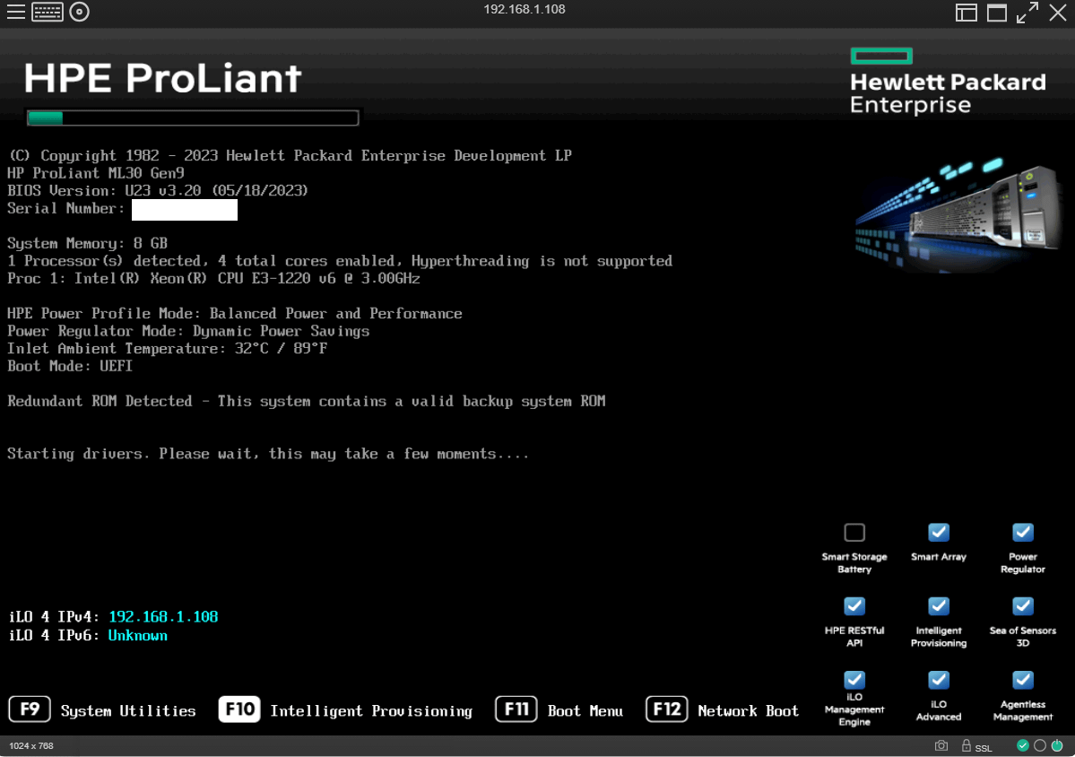Click the Redundant ROM Detected message

tap(307, 401)
